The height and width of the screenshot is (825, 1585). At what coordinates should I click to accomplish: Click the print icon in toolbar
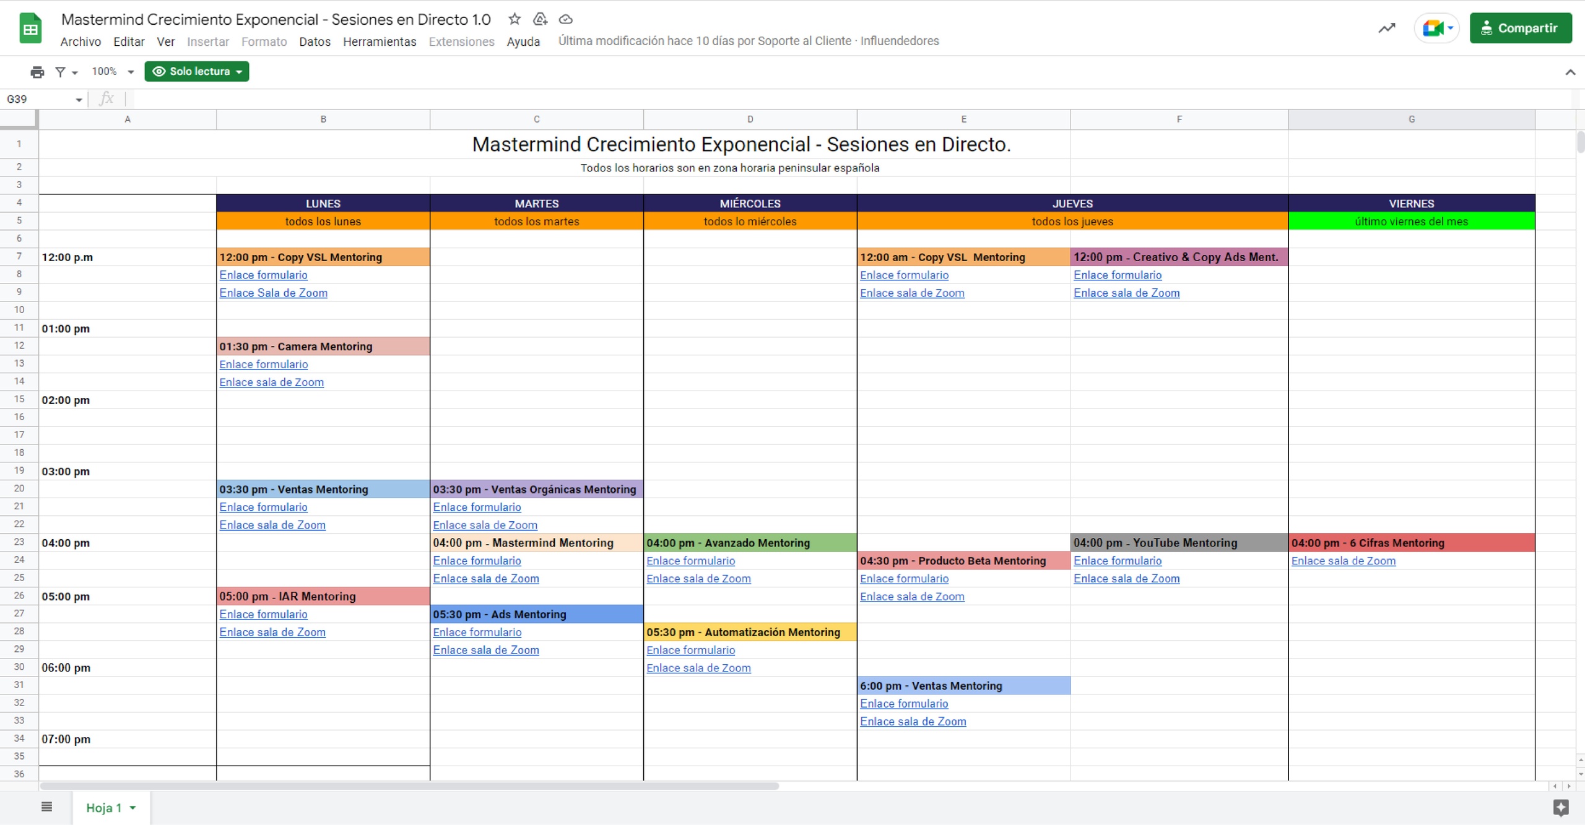click(x=37, y=72)
